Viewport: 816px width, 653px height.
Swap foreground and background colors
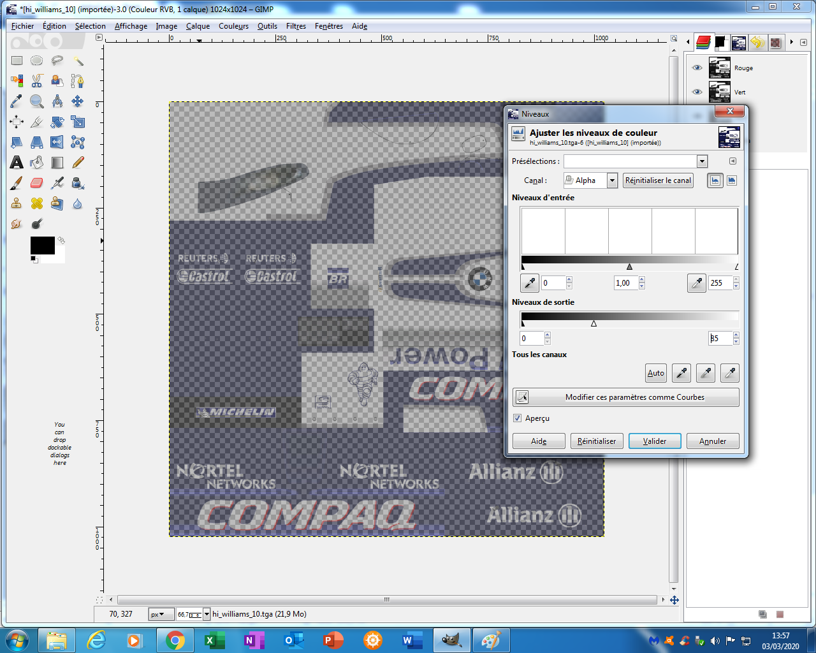tap(61, 241)
